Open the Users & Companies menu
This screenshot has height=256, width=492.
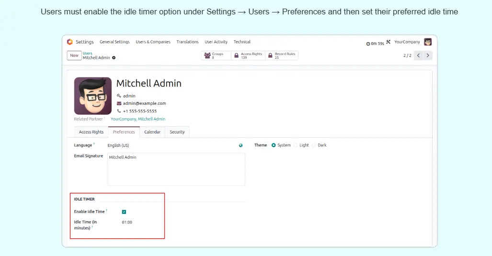pos(153,42)
